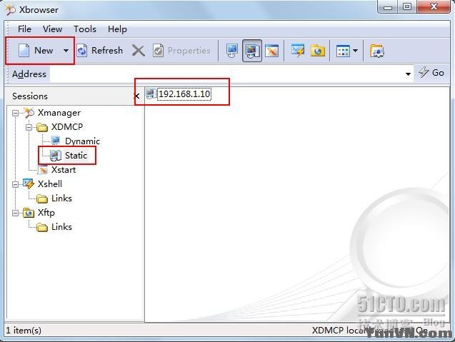
Task: Click the Dynamic item monitor icon
Action: pyautogui.click(x=56, y=141)
